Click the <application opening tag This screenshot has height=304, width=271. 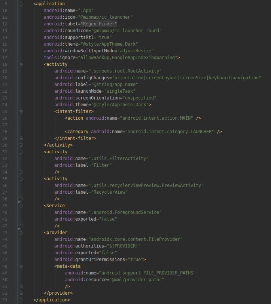point(49,4)
